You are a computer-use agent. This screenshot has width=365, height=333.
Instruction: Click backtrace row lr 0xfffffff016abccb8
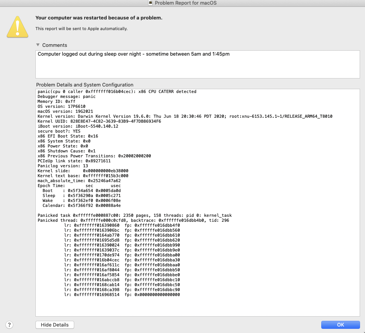122,280
